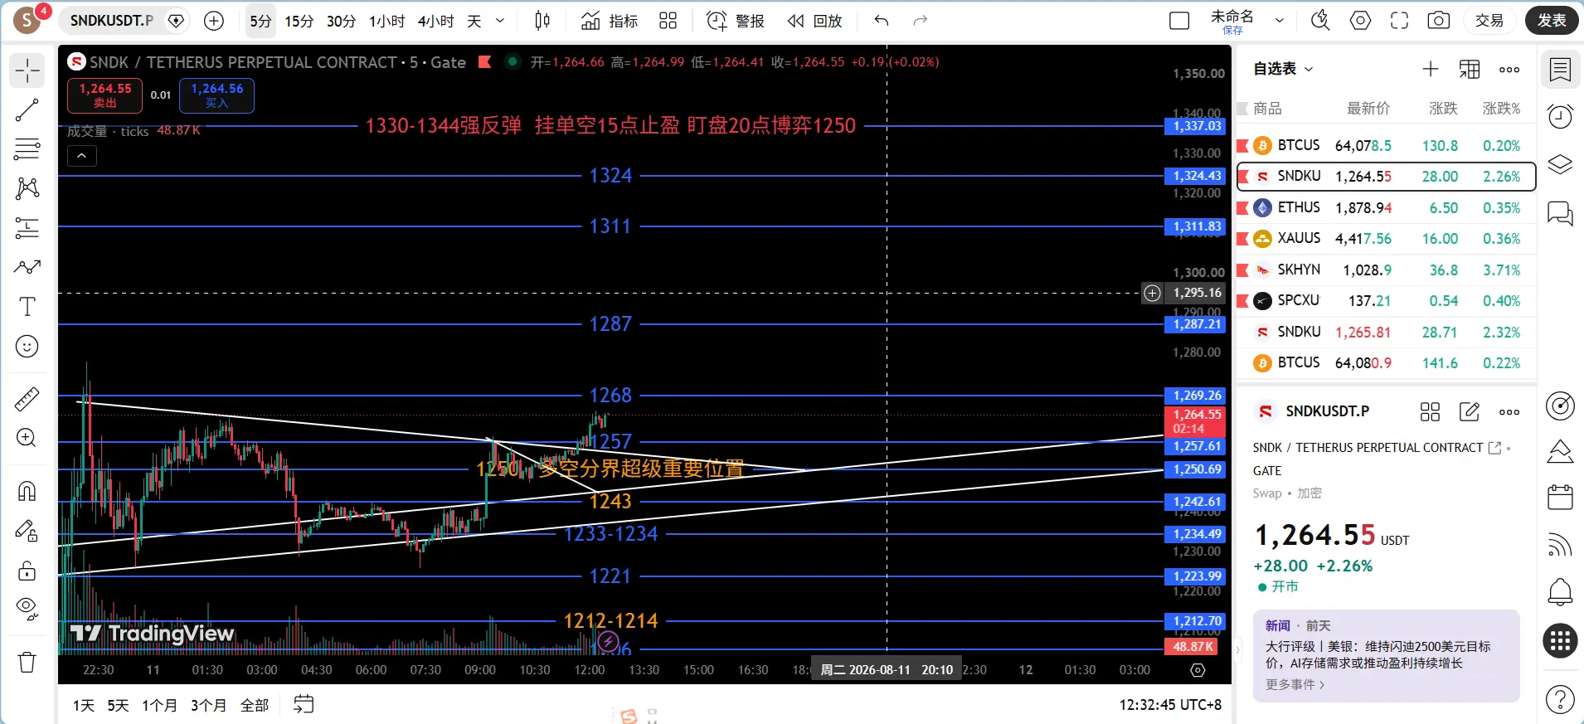
Task: Open the alerts clock panel in right sidebar
Action: point(1560,117)
